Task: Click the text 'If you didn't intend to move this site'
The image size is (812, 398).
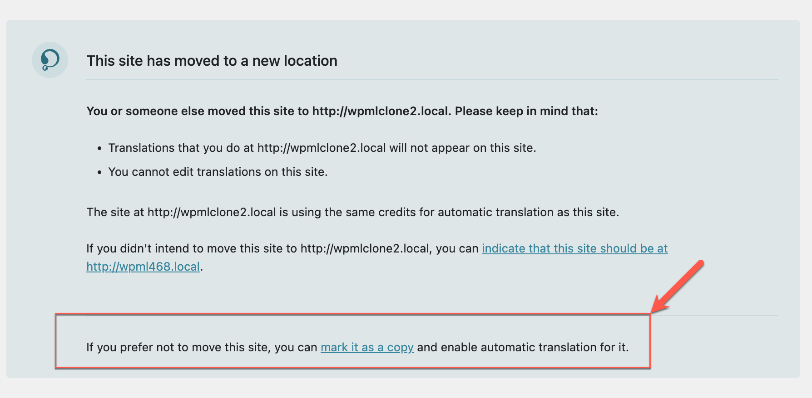Action: (184, 248)
